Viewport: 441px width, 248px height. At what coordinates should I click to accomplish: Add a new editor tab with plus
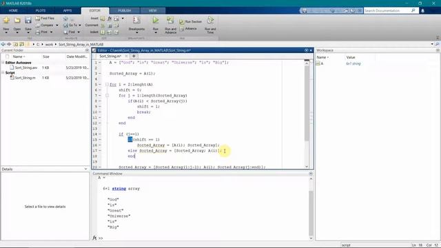tap(134, 56)
